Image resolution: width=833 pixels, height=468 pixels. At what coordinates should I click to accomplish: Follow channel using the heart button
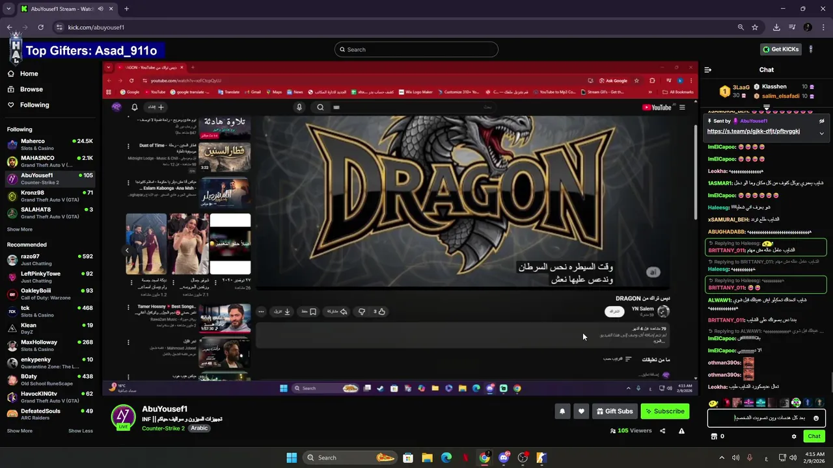[581, 411]
